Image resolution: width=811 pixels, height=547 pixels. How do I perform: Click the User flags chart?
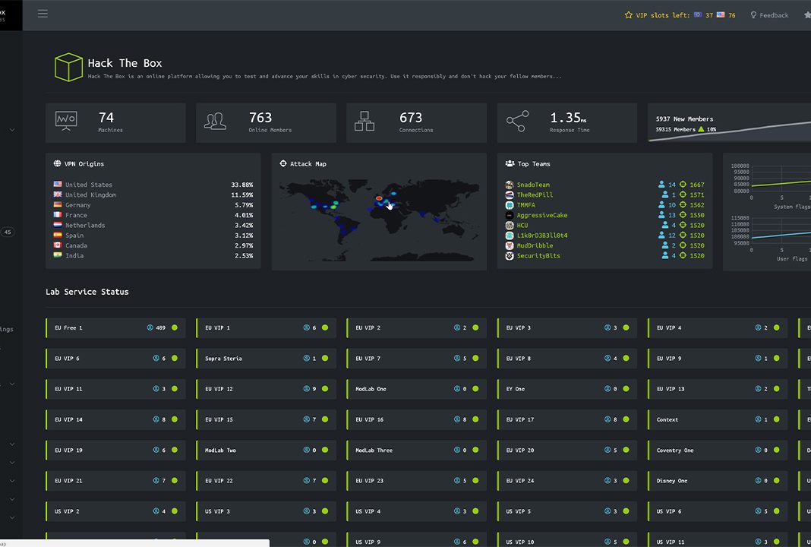click(x=781, y=230)
